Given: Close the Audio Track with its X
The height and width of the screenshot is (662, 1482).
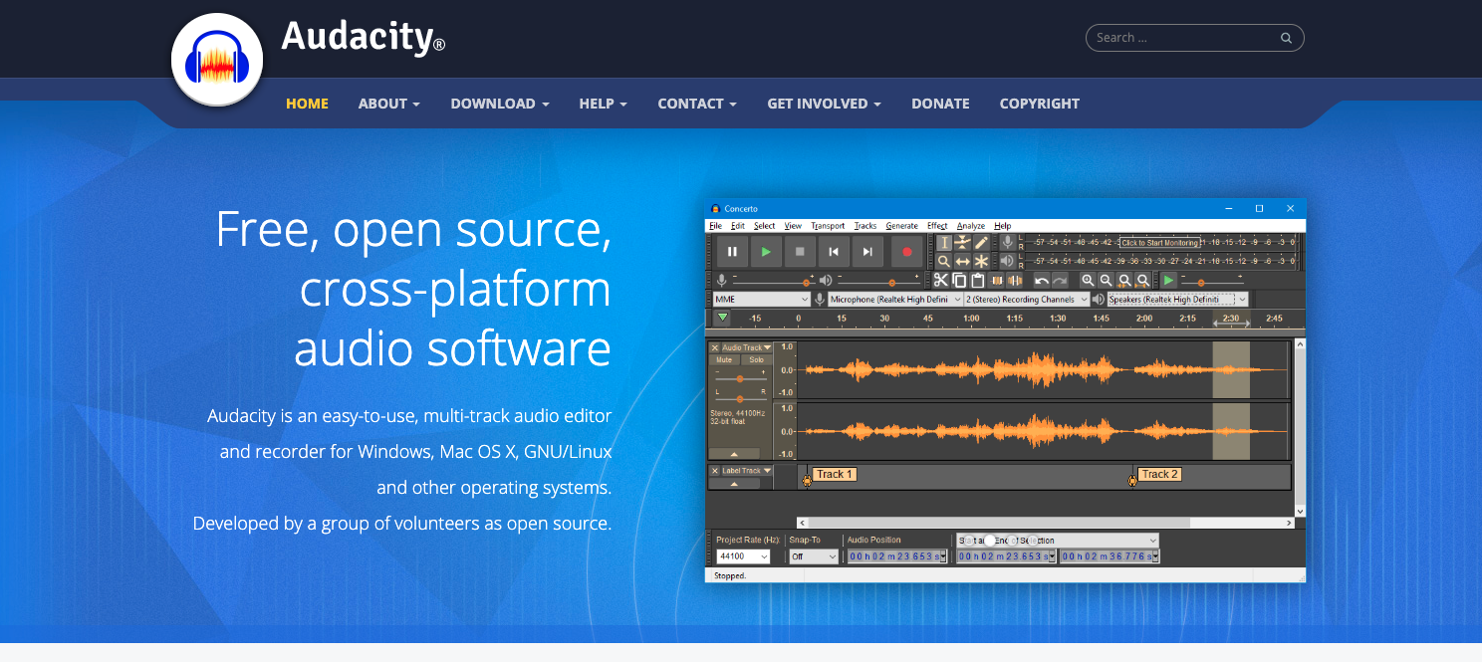Looking at the screenshot, I should [714, 347].
